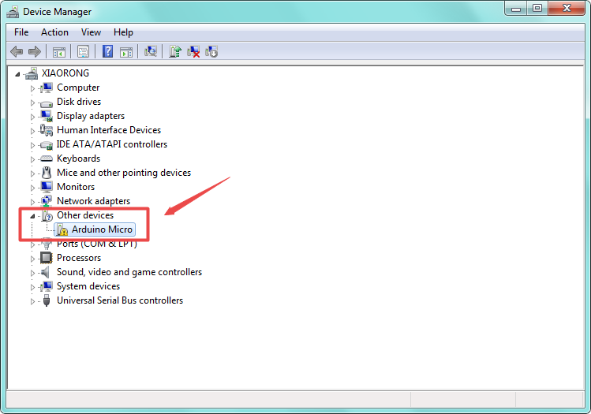
Task: Expand the System devices node arrow
Action: pos(32,287)
